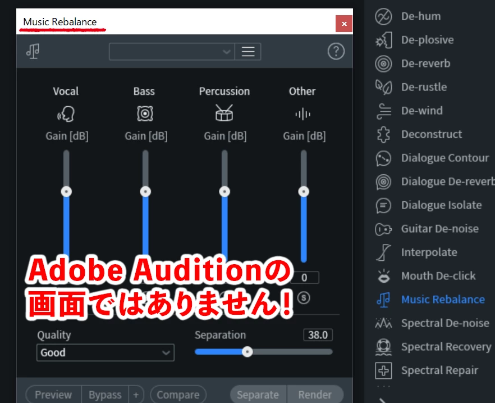Select the Spectral De-noise icon
This screenshot has width=495, height=403.
[x=383, y=323]
